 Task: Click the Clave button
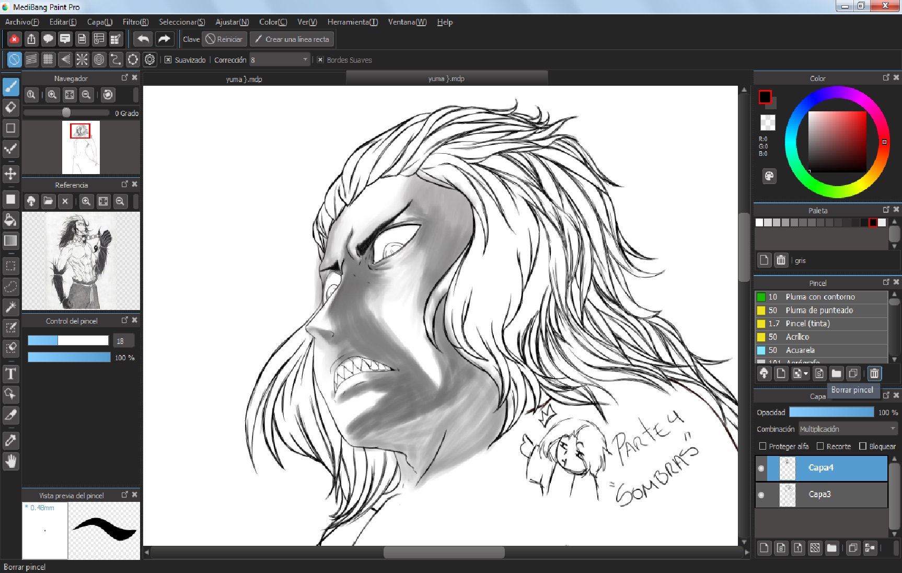pos(191,39)
